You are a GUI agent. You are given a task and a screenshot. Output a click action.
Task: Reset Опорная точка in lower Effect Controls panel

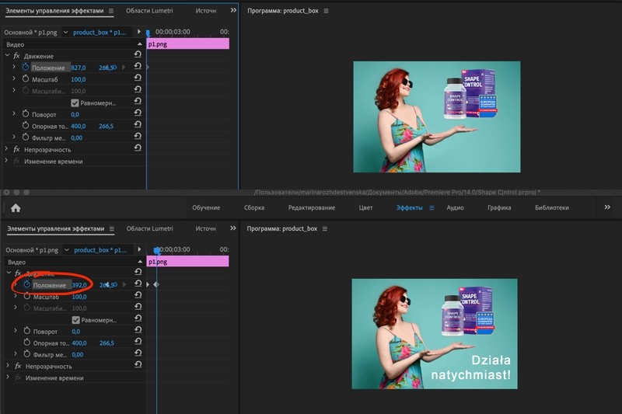(x=138, y=342)
